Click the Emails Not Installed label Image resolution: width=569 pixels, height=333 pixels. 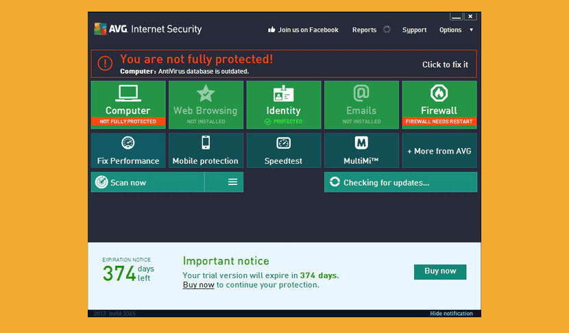361,121
